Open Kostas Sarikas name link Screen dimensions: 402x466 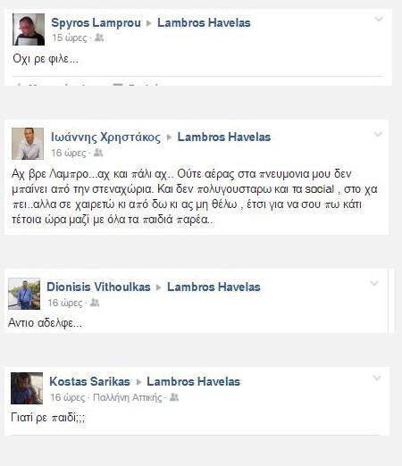point(89,381)
